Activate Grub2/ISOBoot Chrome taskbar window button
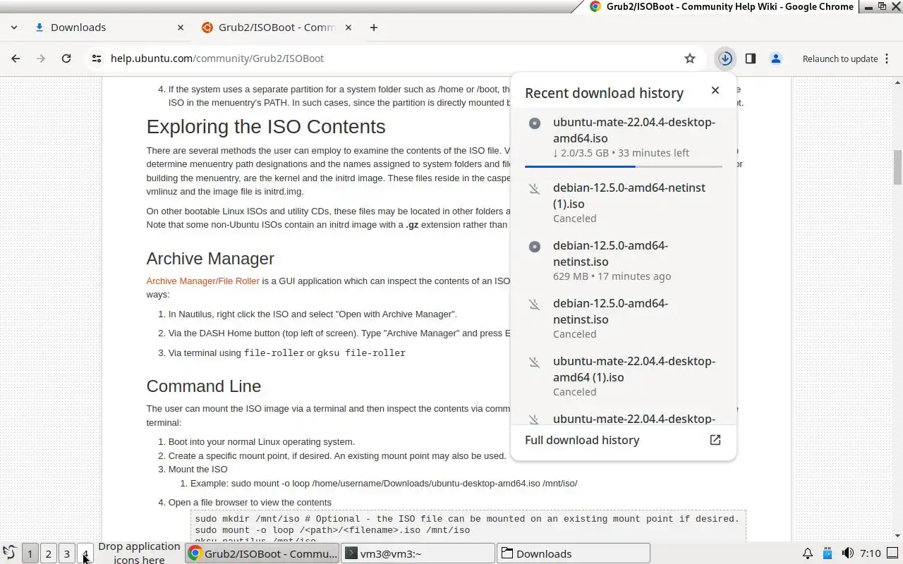903x564 pixels. [x=262, y=553]
